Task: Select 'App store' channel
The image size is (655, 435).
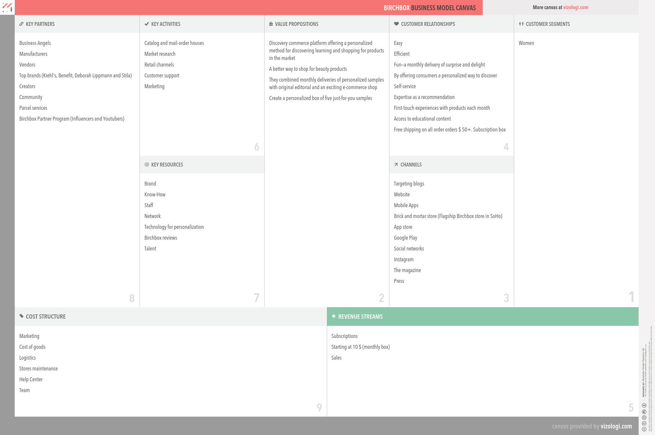Action: pos(403,227)
